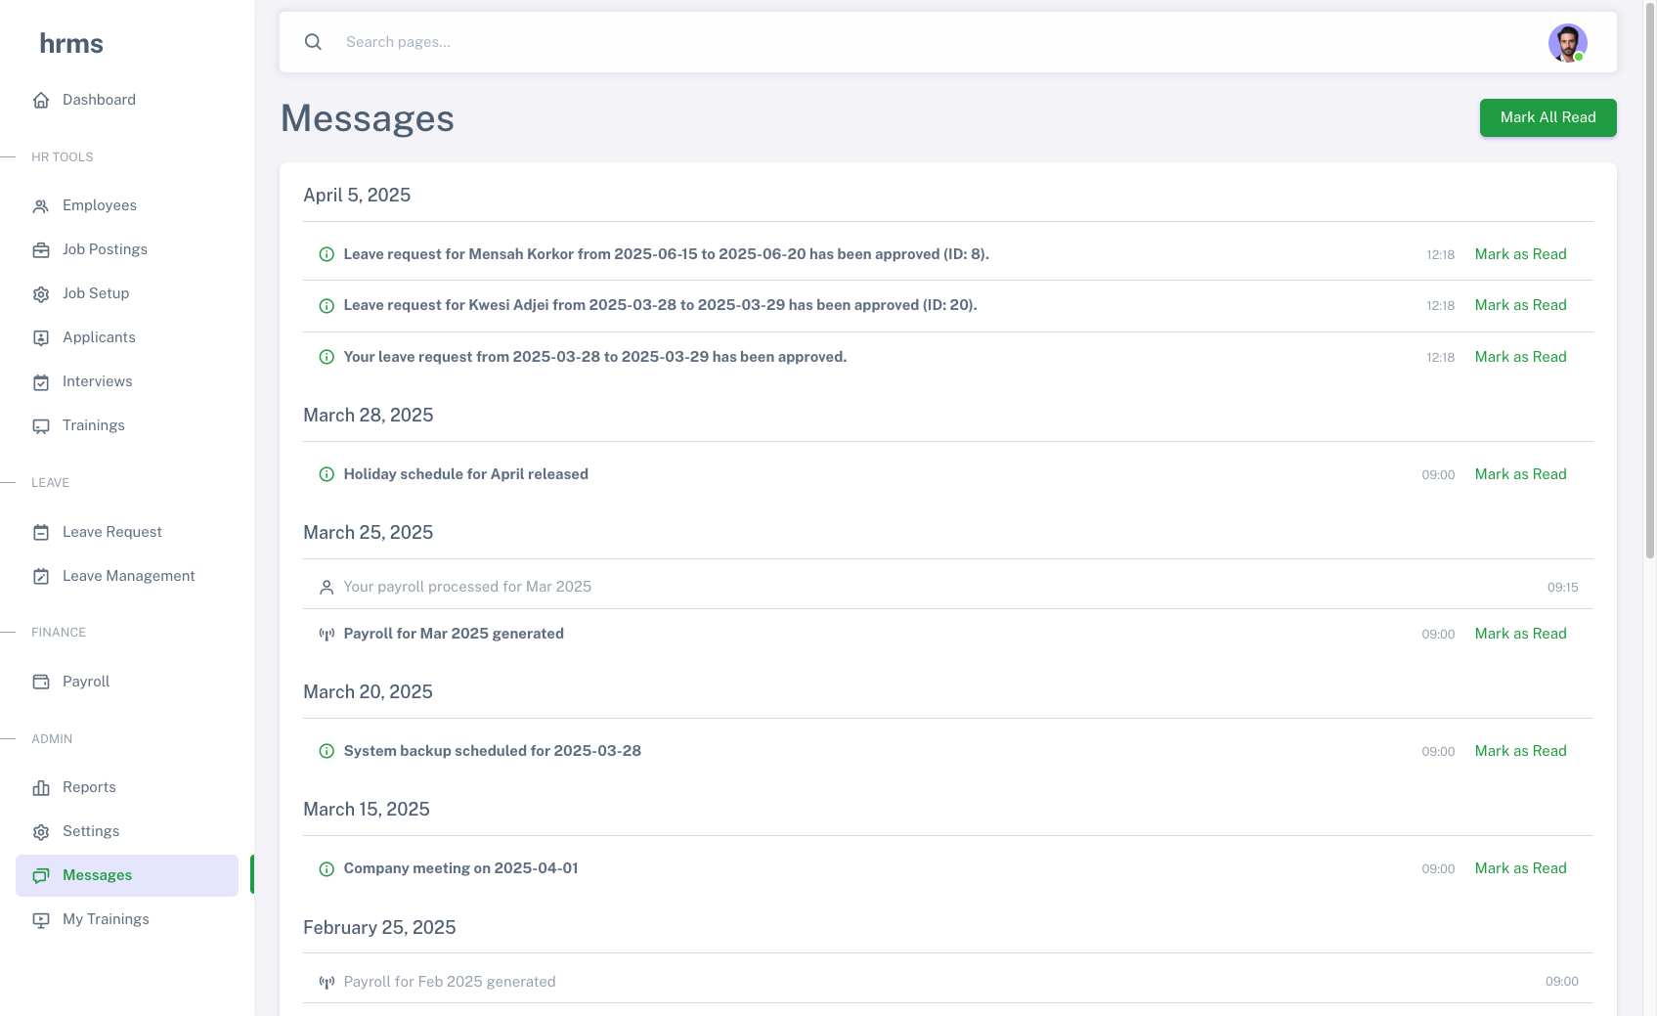Click broadcast icon beside Payroll for Mar 2025

pyautogui.click(x=327, y=635)
